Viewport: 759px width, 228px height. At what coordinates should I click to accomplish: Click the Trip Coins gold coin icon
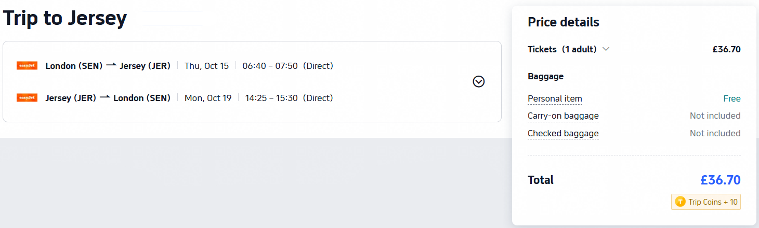[680, 202]
